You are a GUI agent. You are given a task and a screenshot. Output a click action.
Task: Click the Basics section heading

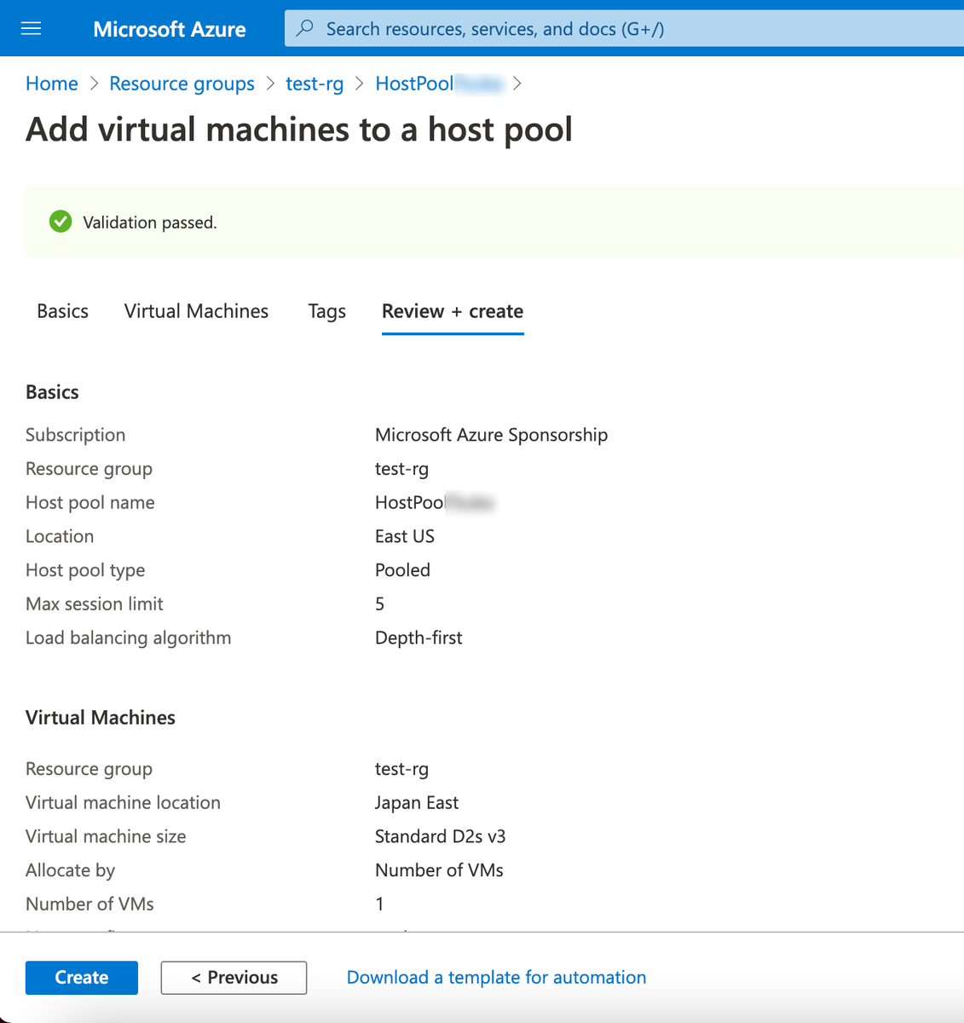coord(52,392)
